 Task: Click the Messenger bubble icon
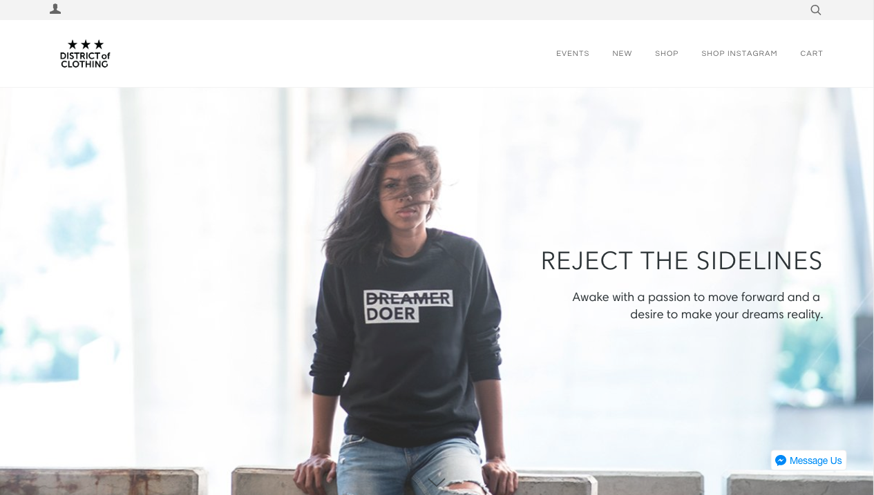(781, 460)
